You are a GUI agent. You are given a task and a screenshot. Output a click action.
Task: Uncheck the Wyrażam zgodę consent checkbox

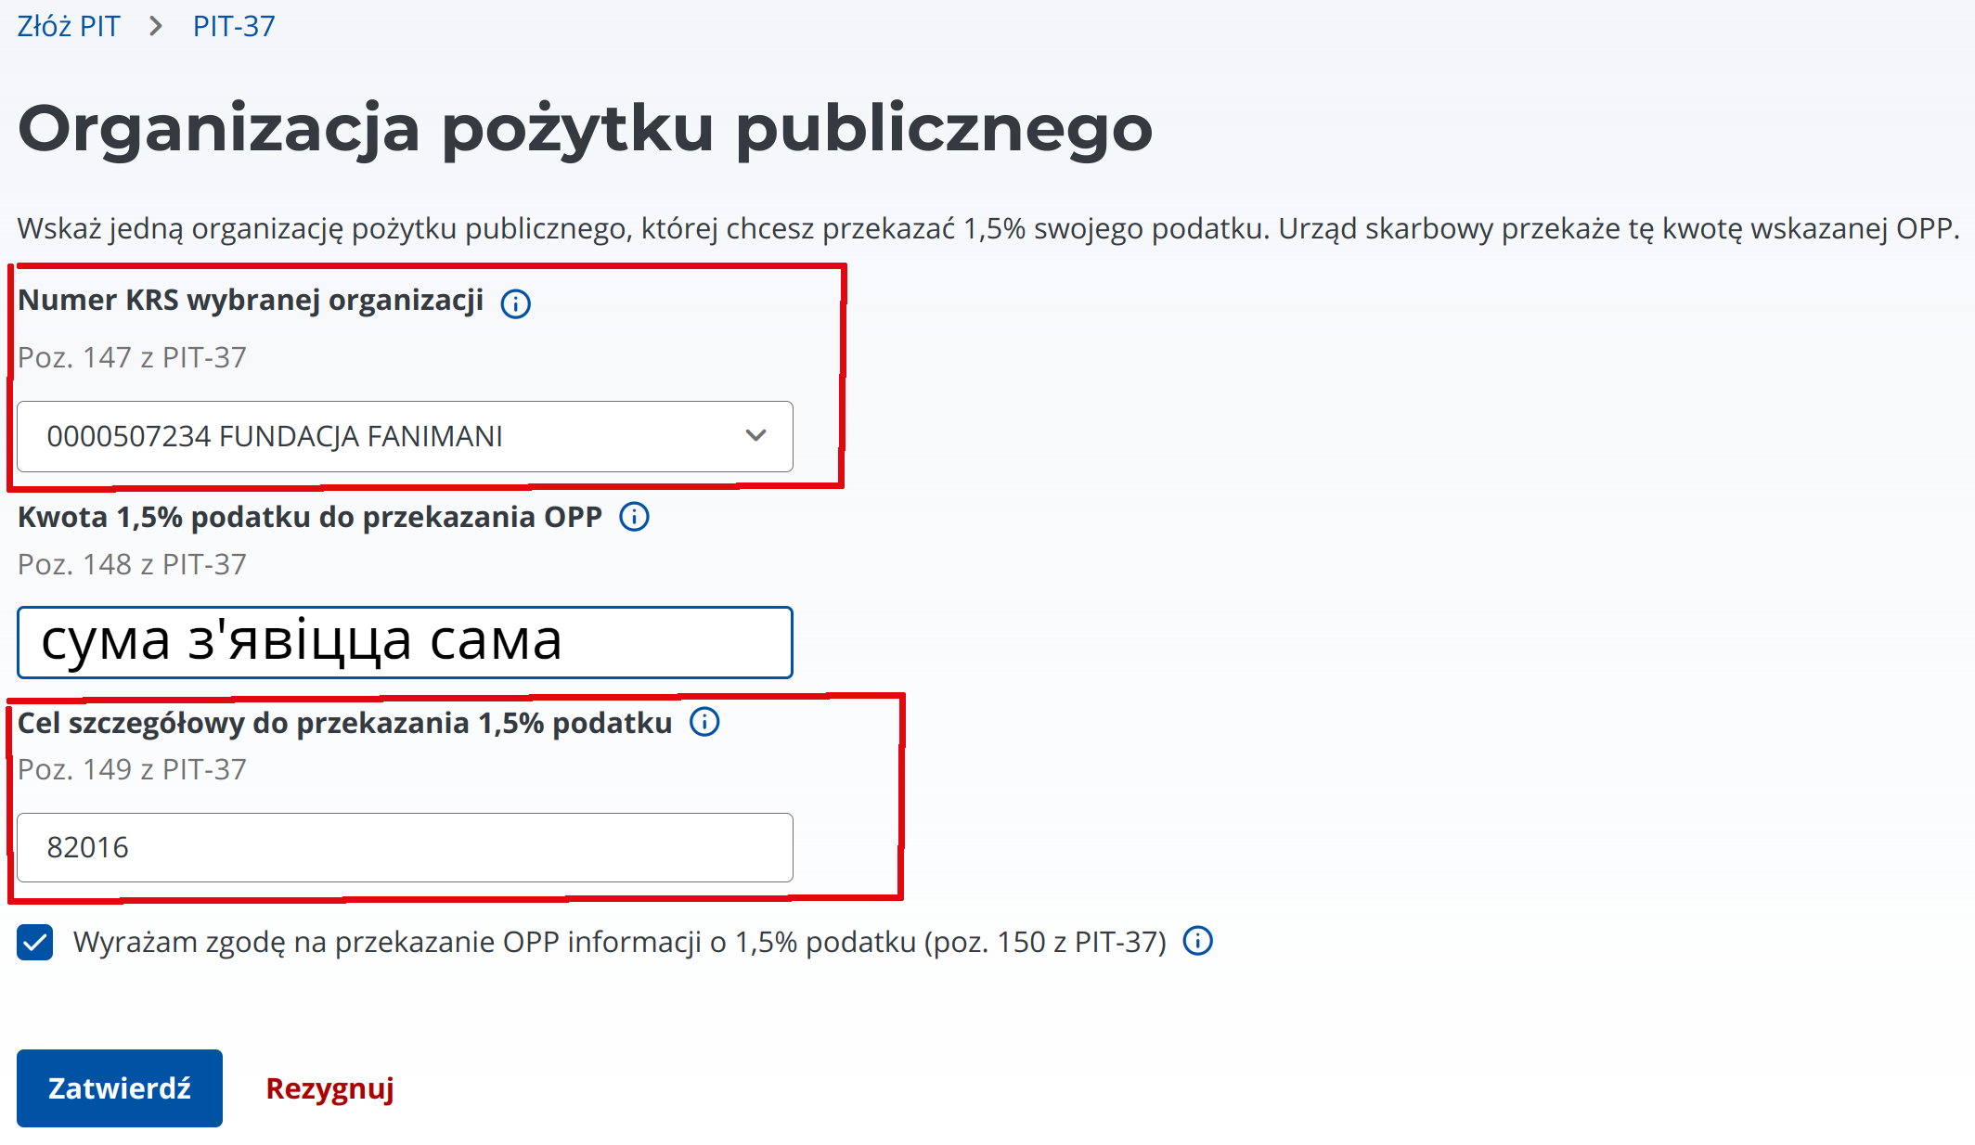click(35, 943)
